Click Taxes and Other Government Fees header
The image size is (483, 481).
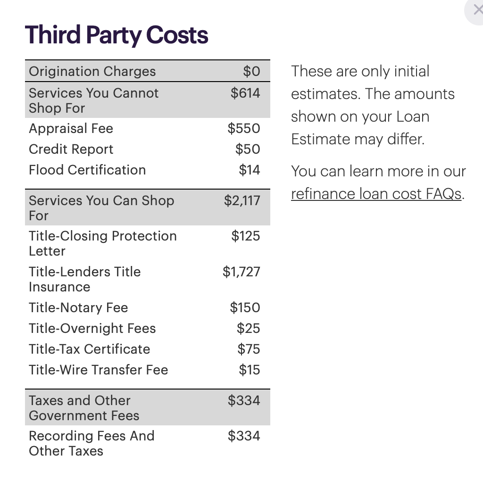pos(148,407)
